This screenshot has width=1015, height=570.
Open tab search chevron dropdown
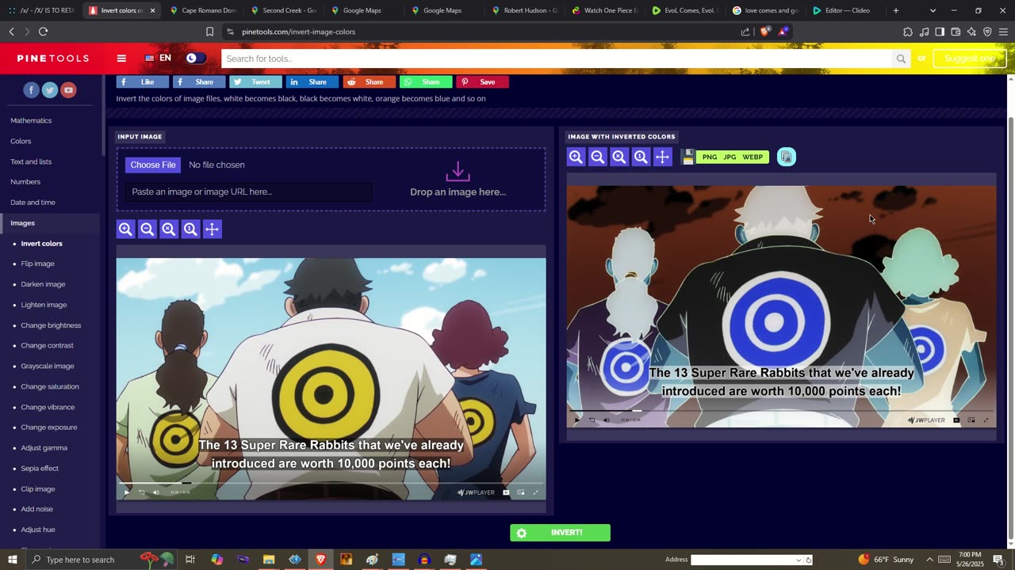933,10
